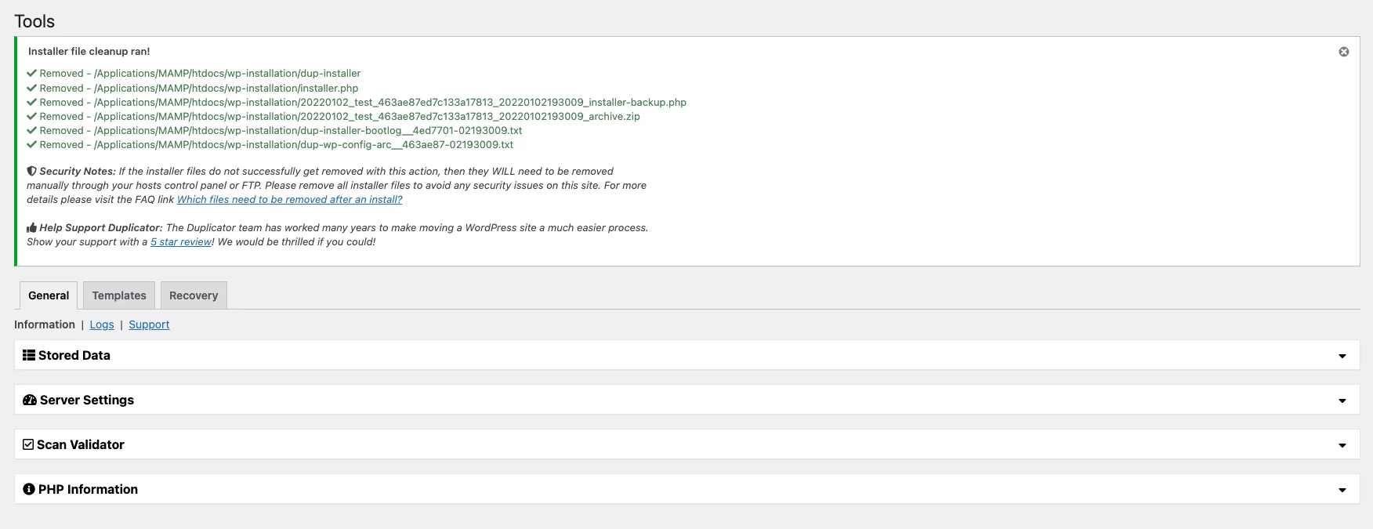Click checkmark icon beside dup-installer-bootlog line
The image size is (1373, 529).
[31, 130]
